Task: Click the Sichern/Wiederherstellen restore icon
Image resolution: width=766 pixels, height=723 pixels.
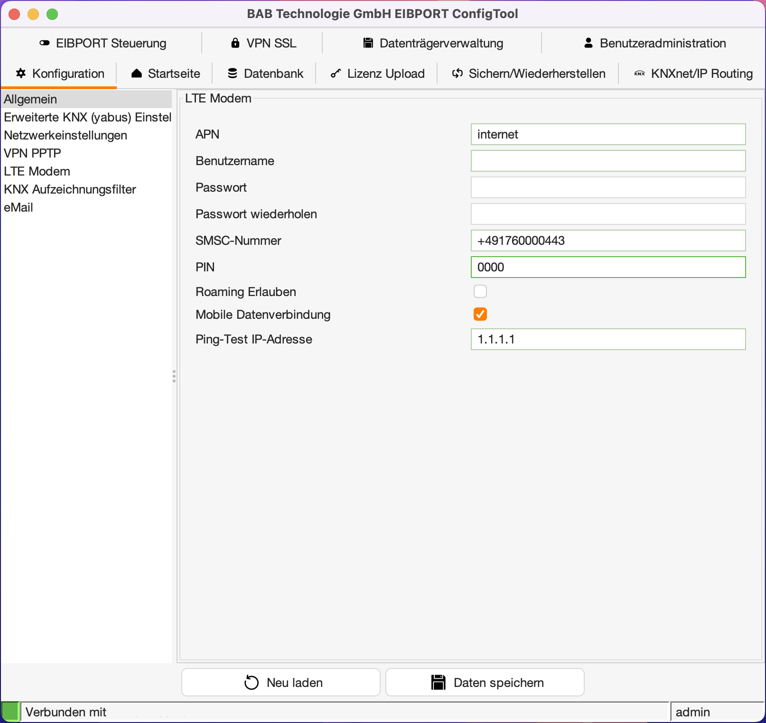Action: [x=457, y=74]
